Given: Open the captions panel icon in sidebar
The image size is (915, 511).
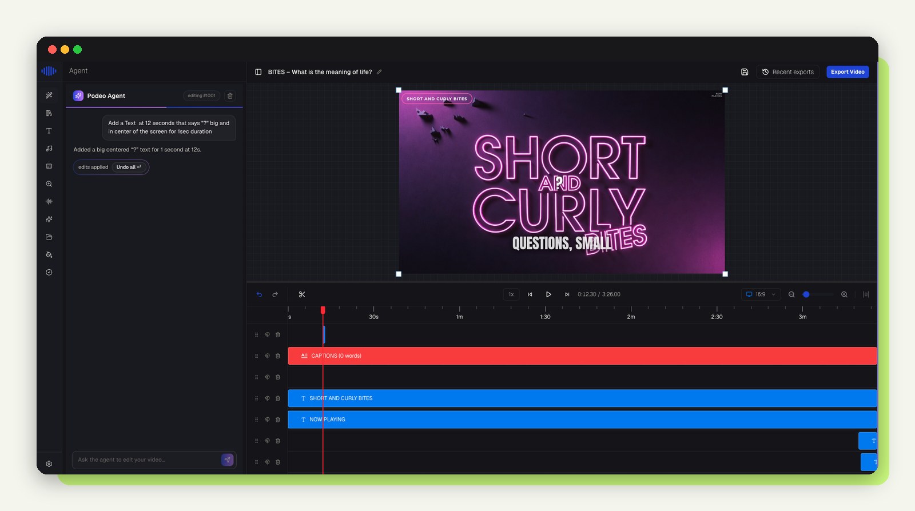Looking at the screenshot, I should pos(49,166).
